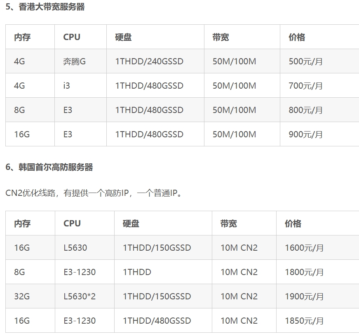The image size is (359, 334).
Task: Click the price "800元/月"
Action: (x=306, y=110)
